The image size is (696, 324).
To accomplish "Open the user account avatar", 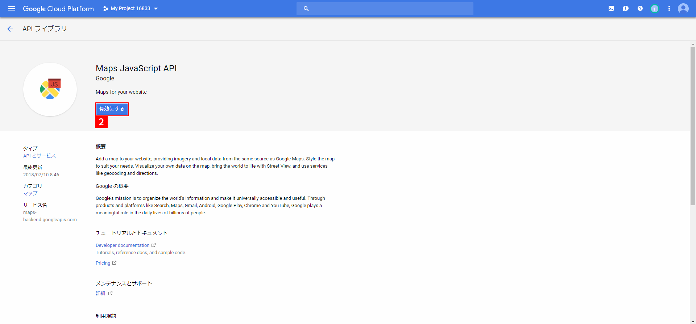I will (x=683, y=8).
